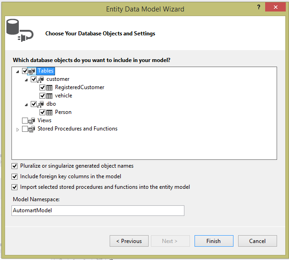Screen dimensions: 289x260
Task: Click the Model Namespace label
Action: (36, 199)
